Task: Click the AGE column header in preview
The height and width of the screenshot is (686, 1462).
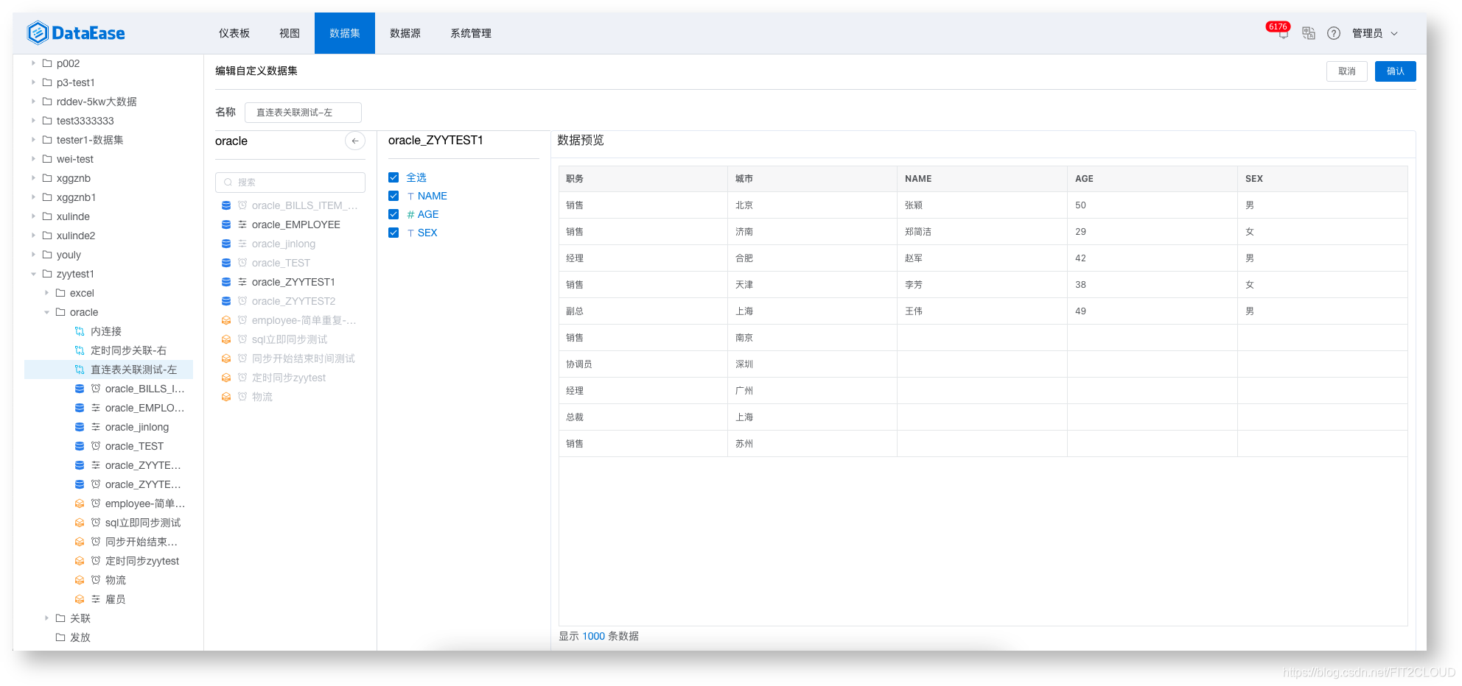Action: coord(1153,179)
